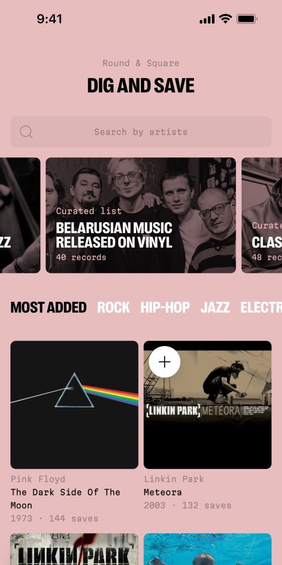Open the partially visible Classic curated card

pyautogui.click(x=262, y=215)
